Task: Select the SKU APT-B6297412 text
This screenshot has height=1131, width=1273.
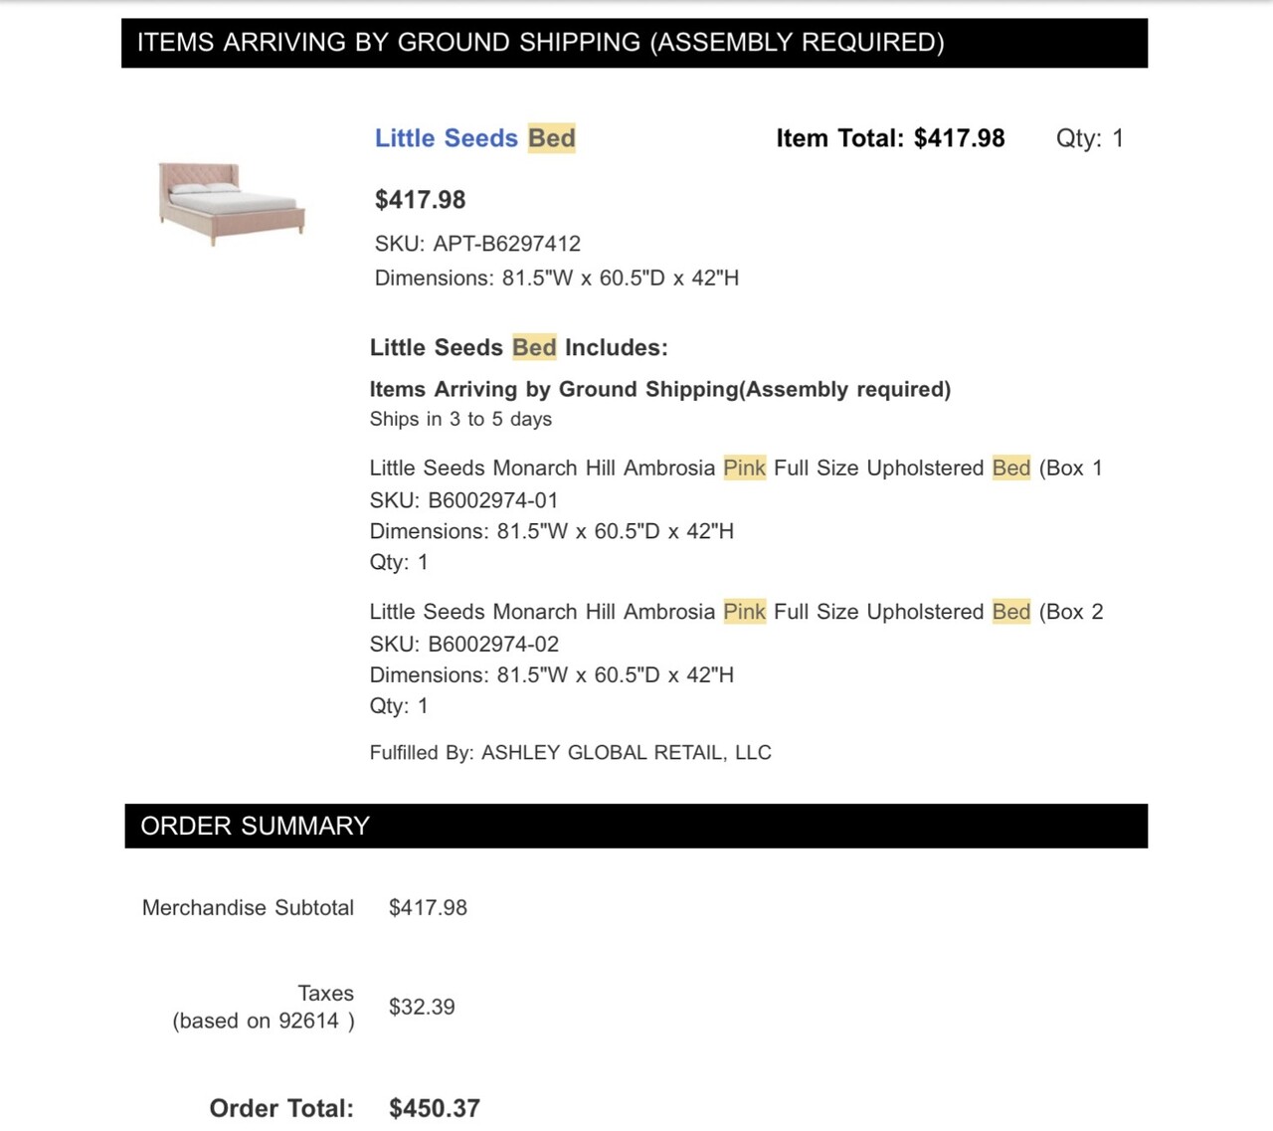Action: point(477,244)
